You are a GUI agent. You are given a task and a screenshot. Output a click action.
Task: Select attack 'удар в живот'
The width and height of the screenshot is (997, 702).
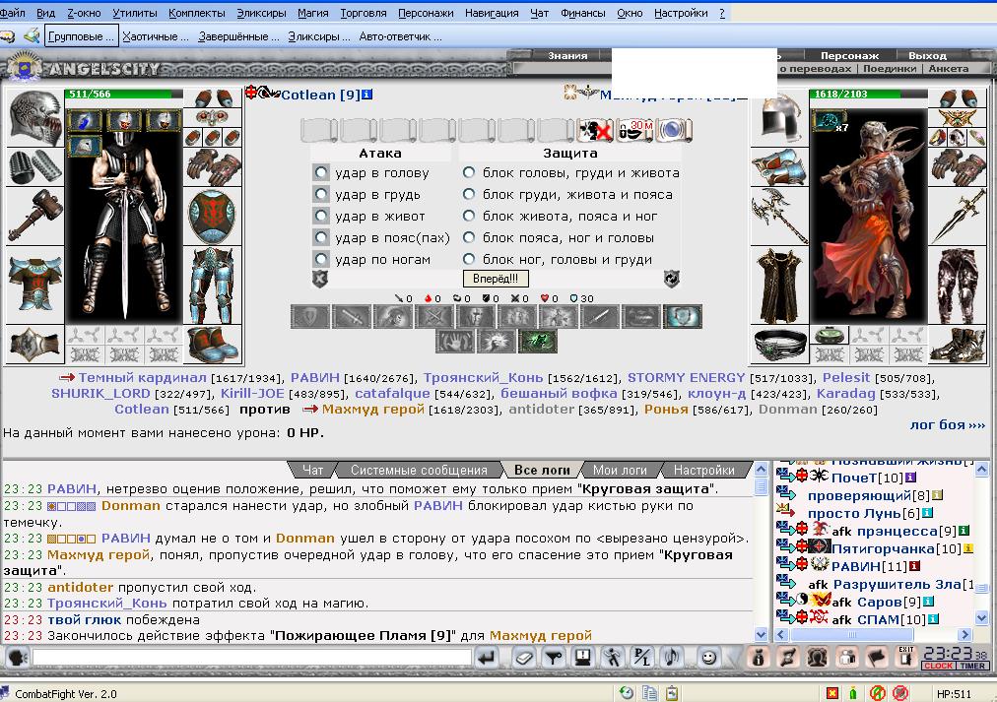tap(321, 216)
